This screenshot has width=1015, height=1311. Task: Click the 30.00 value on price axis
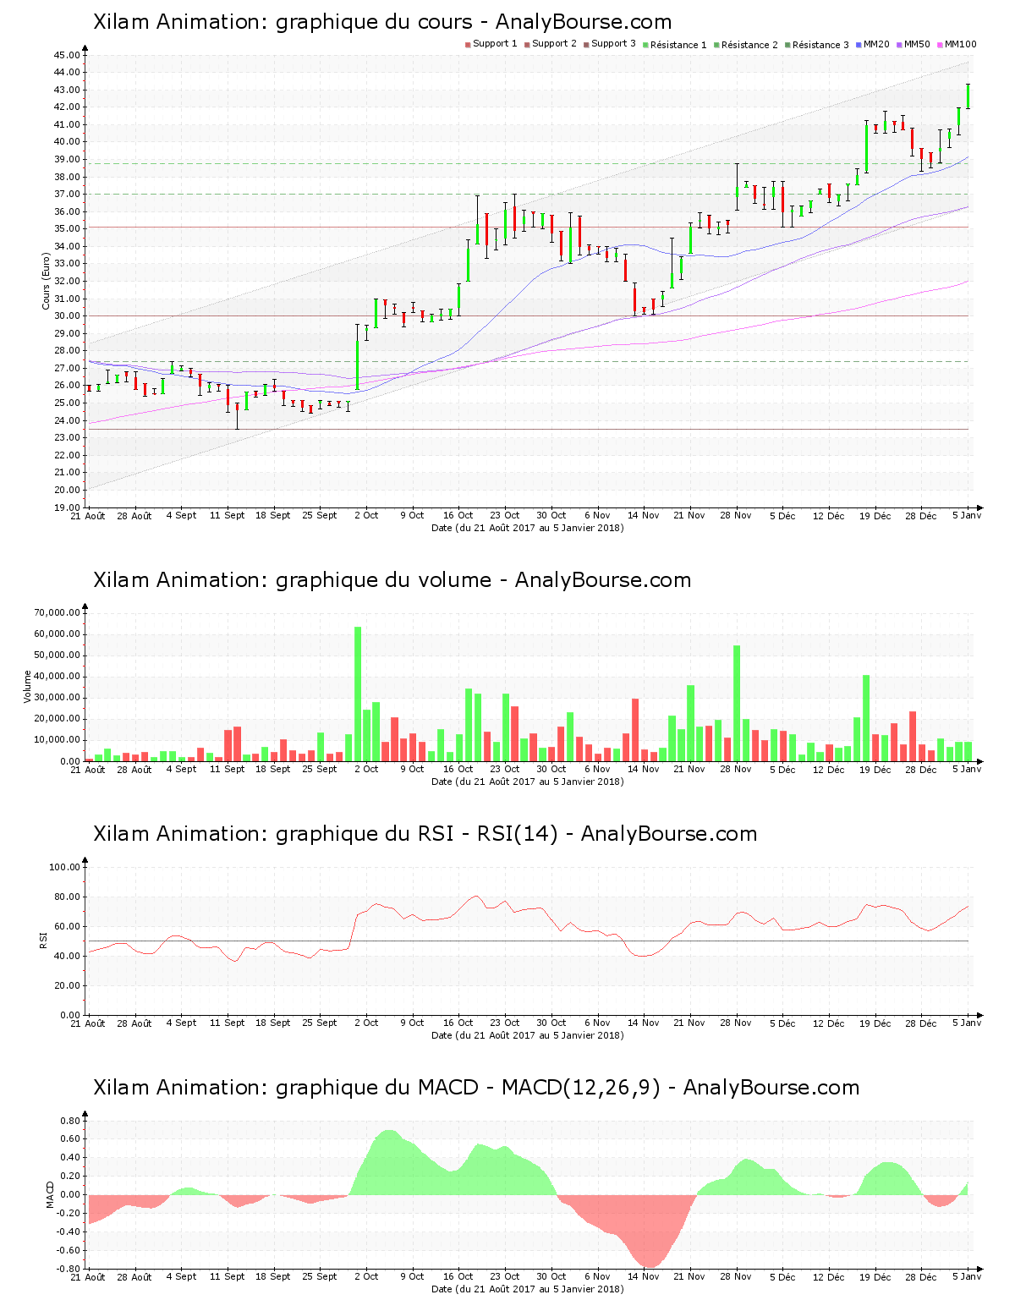67,316
